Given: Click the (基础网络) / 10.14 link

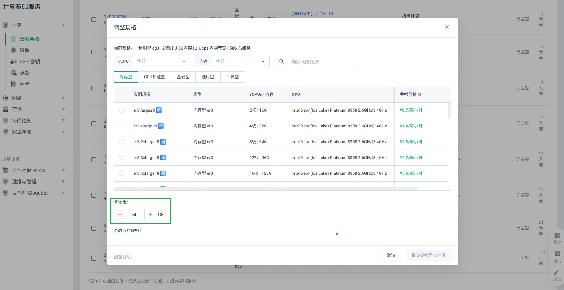Looking at the screenshot, I should click(x=312, y=14).
